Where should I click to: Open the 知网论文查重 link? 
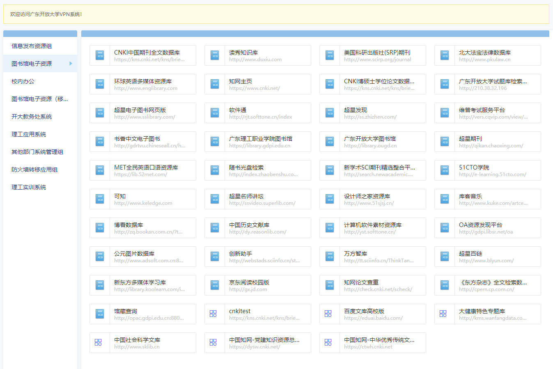373,285
